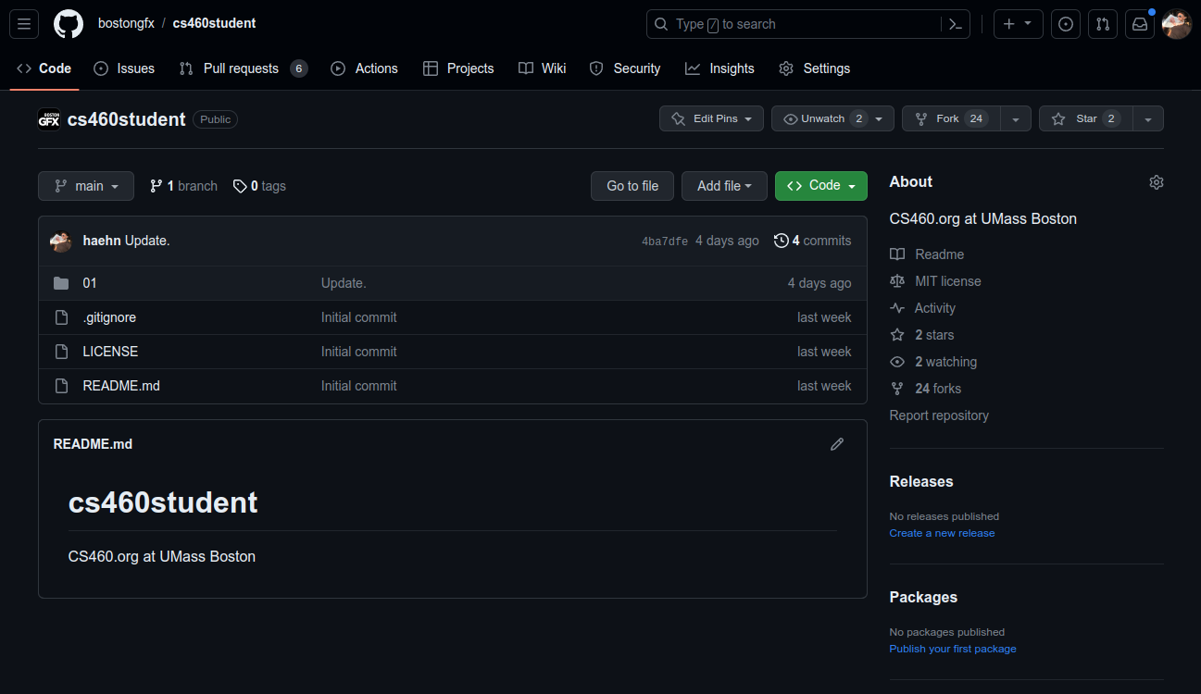Open the Add file dropdown
This screenshot has width=1201, height=694.
[x=724, y=186]
